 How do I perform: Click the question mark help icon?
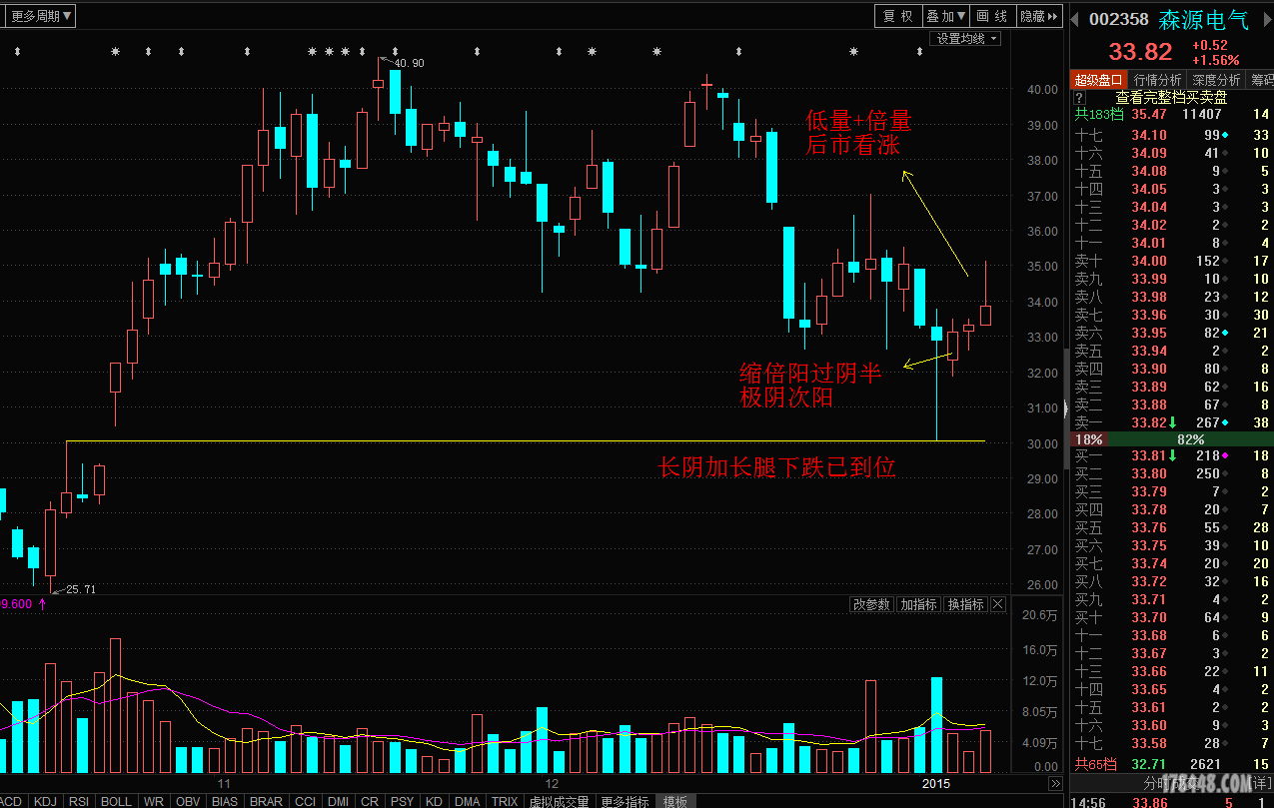[1079, 98]
